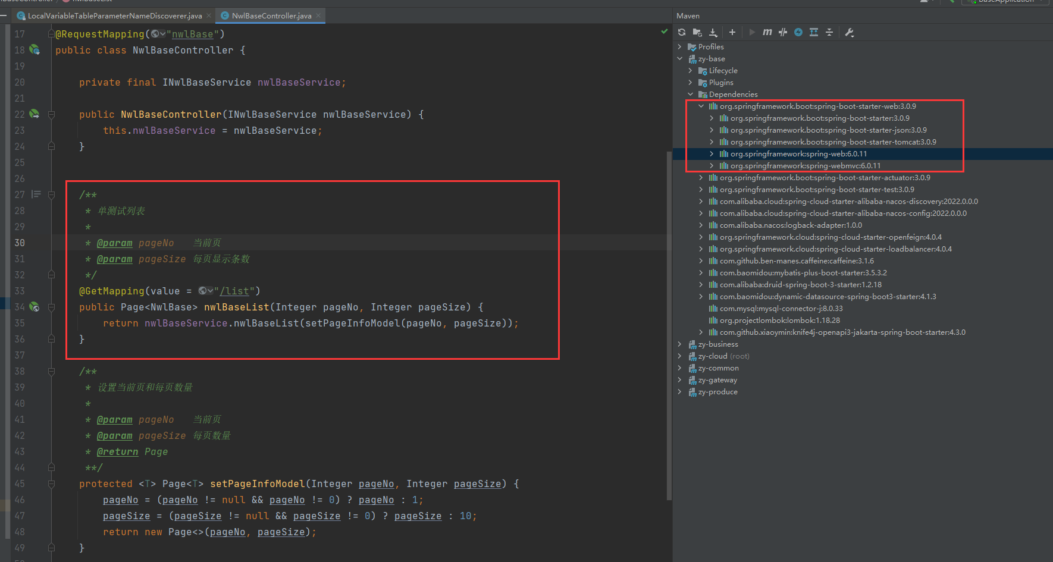Image resolution: width=1053 pixels, height=562 pixels.
Task: Click setPageInfoModel method declaration on line 45
Action: [258, 483]
